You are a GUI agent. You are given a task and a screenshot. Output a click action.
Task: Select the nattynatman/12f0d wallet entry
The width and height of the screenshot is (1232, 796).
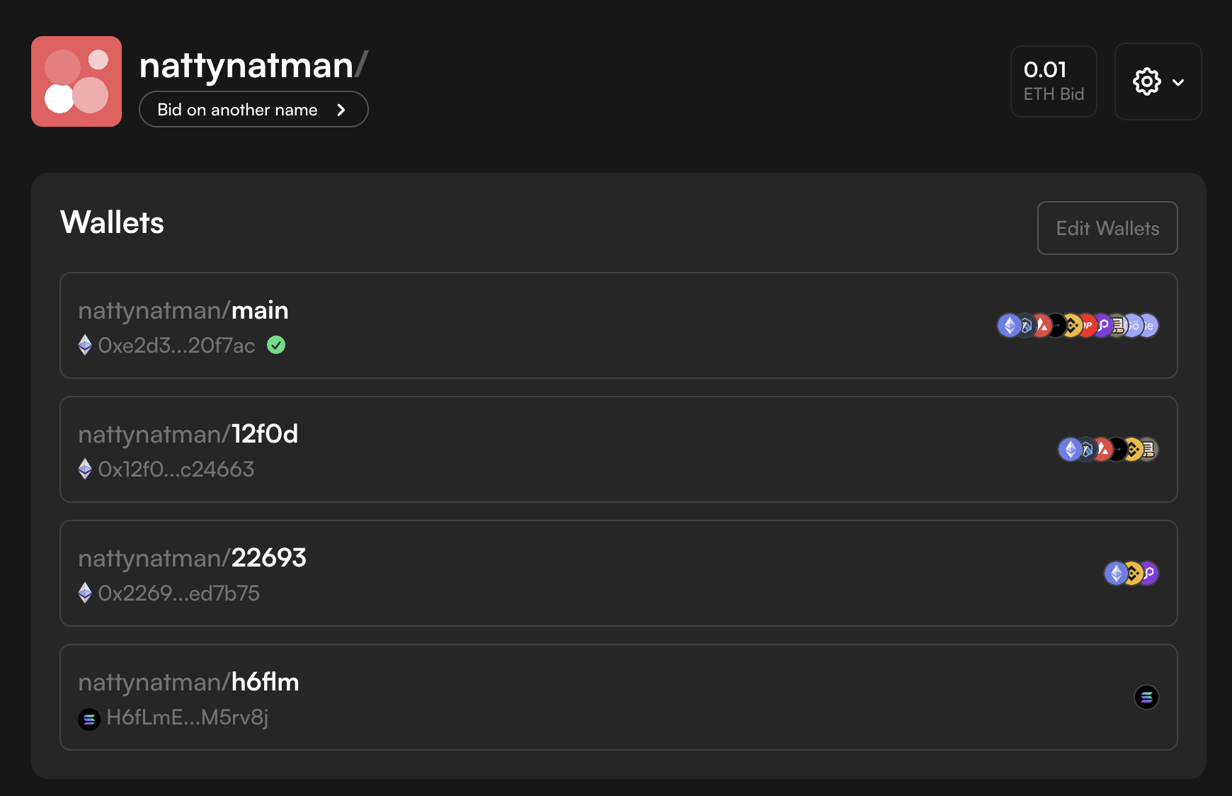(496, 449)
